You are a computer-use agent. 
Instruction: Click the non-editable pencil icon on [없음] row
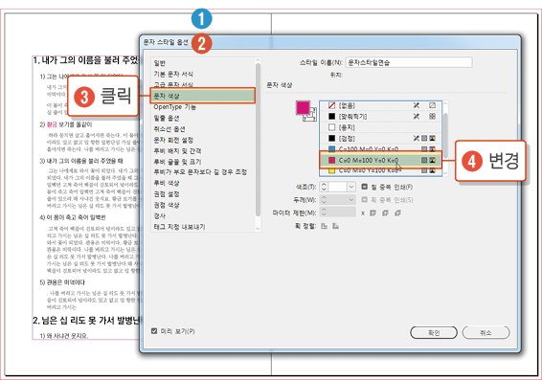pos(417,105)
